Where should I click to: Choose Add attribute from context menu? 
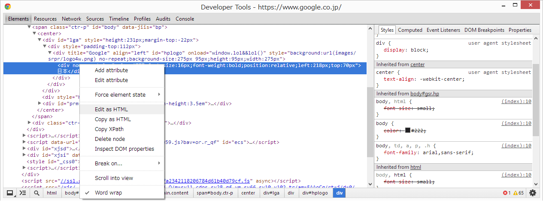click(x=122, y=70)
